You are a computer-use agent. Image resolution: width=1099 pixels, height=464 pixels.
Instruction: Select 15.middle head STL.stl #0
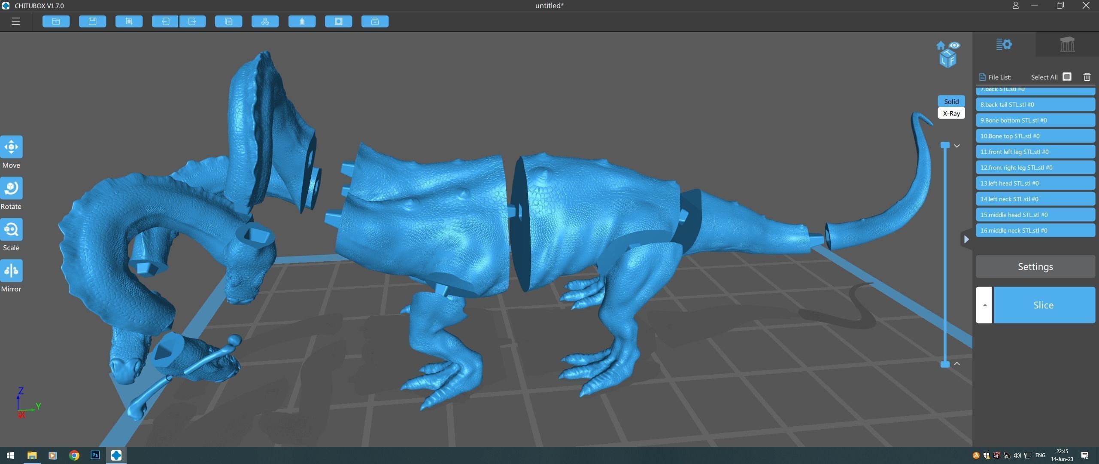point(1035,215)
